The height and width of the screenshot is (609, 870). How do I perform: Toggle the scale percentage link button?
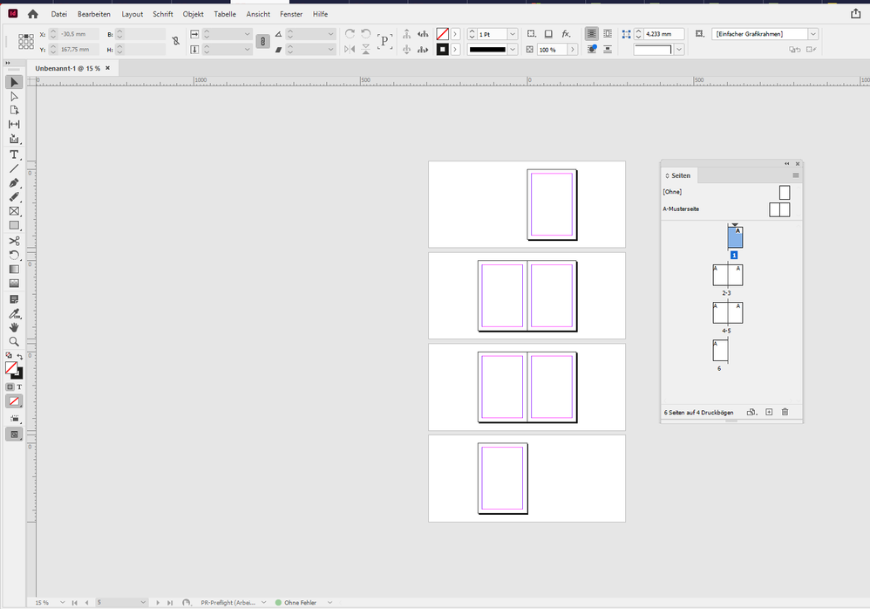[x=262, y=41]
